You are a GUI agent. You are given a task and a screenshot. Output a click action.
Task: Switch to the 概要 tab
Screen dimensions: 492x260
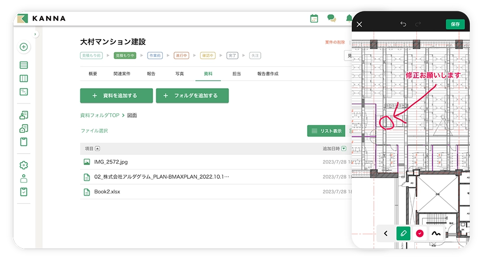click(x=93, y=74)
